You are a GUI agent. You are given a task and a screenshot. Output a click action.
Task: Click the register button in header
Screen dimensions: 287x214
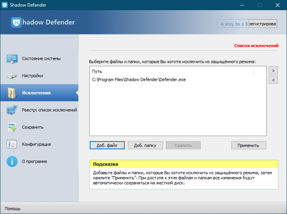coord(262,24)
